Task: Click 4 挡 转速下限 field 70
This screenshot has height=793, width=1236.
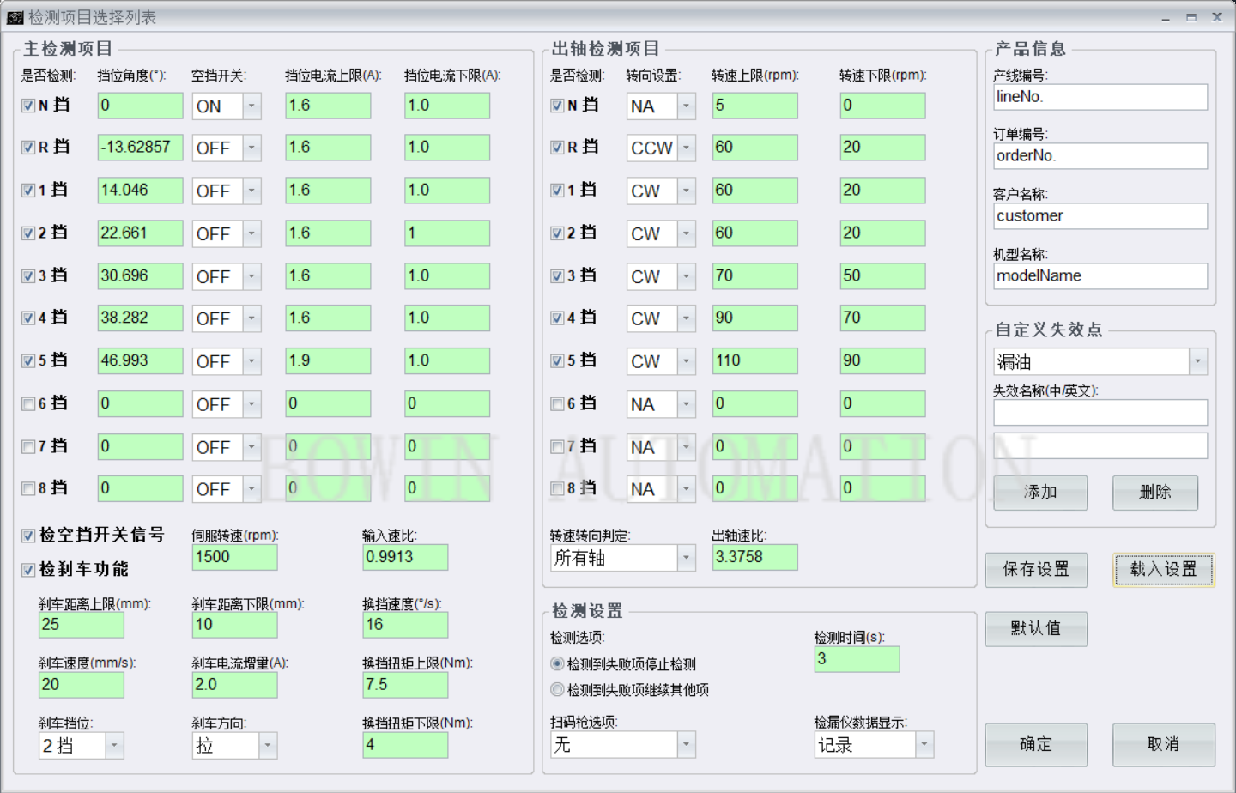Action: tap(882, 318)
